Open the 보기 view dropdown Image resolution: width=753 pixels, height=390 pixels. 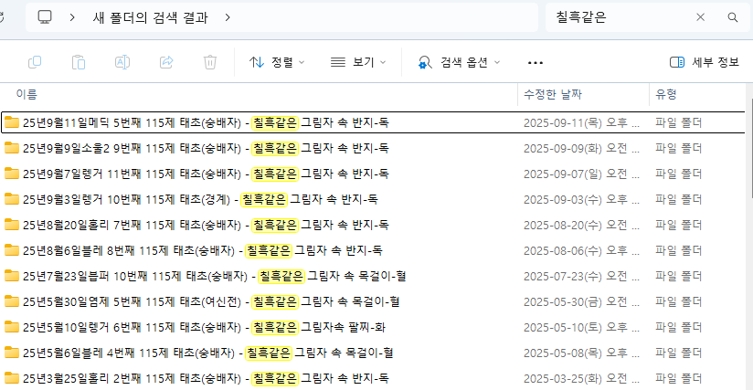[x=358, y=62]
